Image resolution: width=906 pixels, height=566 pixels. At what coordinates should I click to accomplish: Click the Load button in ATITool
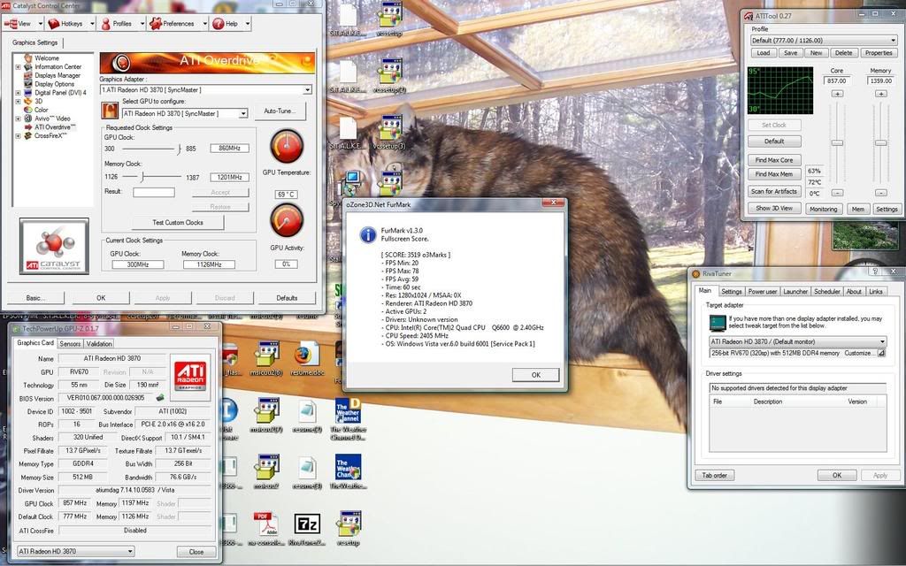click(x=764, y=53)
